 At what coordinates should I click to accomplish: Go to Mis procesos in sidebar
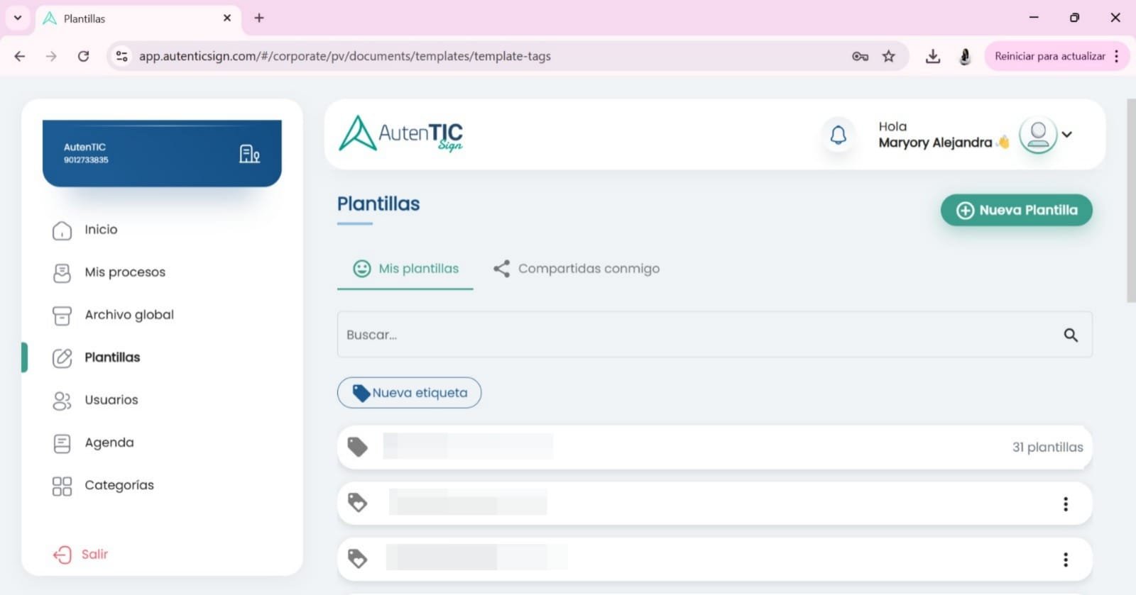pyautogui.click(x=124, y=272)
